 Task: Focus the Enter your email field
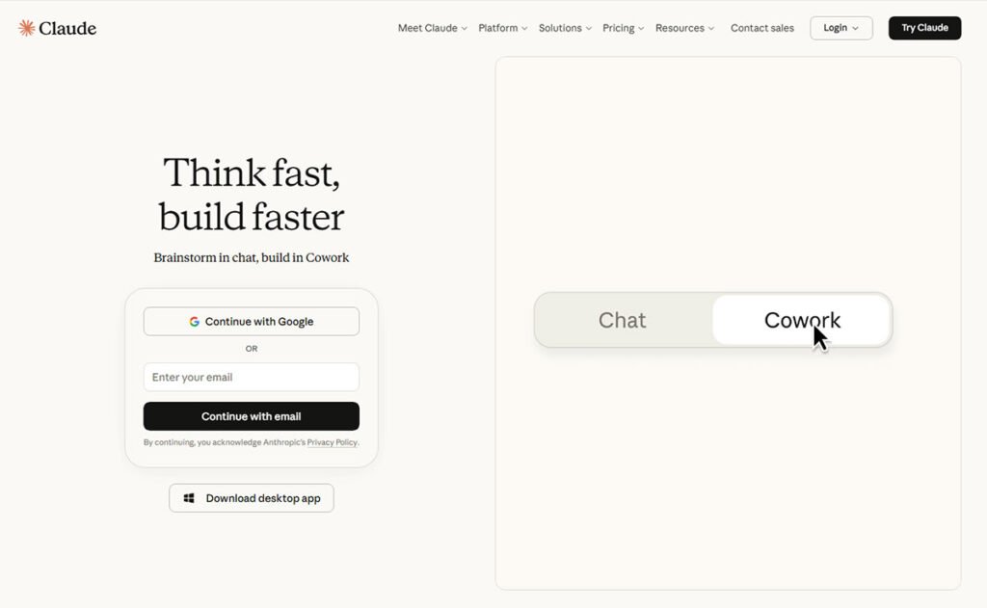[252, 377]
